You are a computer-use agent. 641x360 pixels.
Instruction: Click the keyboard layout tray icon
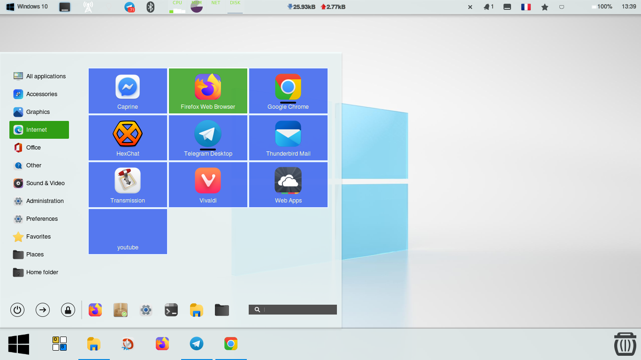[507, 7]
